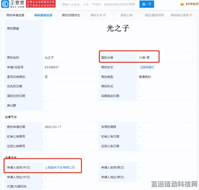Screen dimensions: 199x190
Task: Open the SVIP会员 link
Action: click(x=192, y=4)
